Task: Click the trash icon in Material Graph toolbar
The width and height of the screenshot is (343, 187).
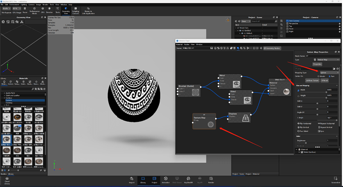Action: (x=234, y=48)
